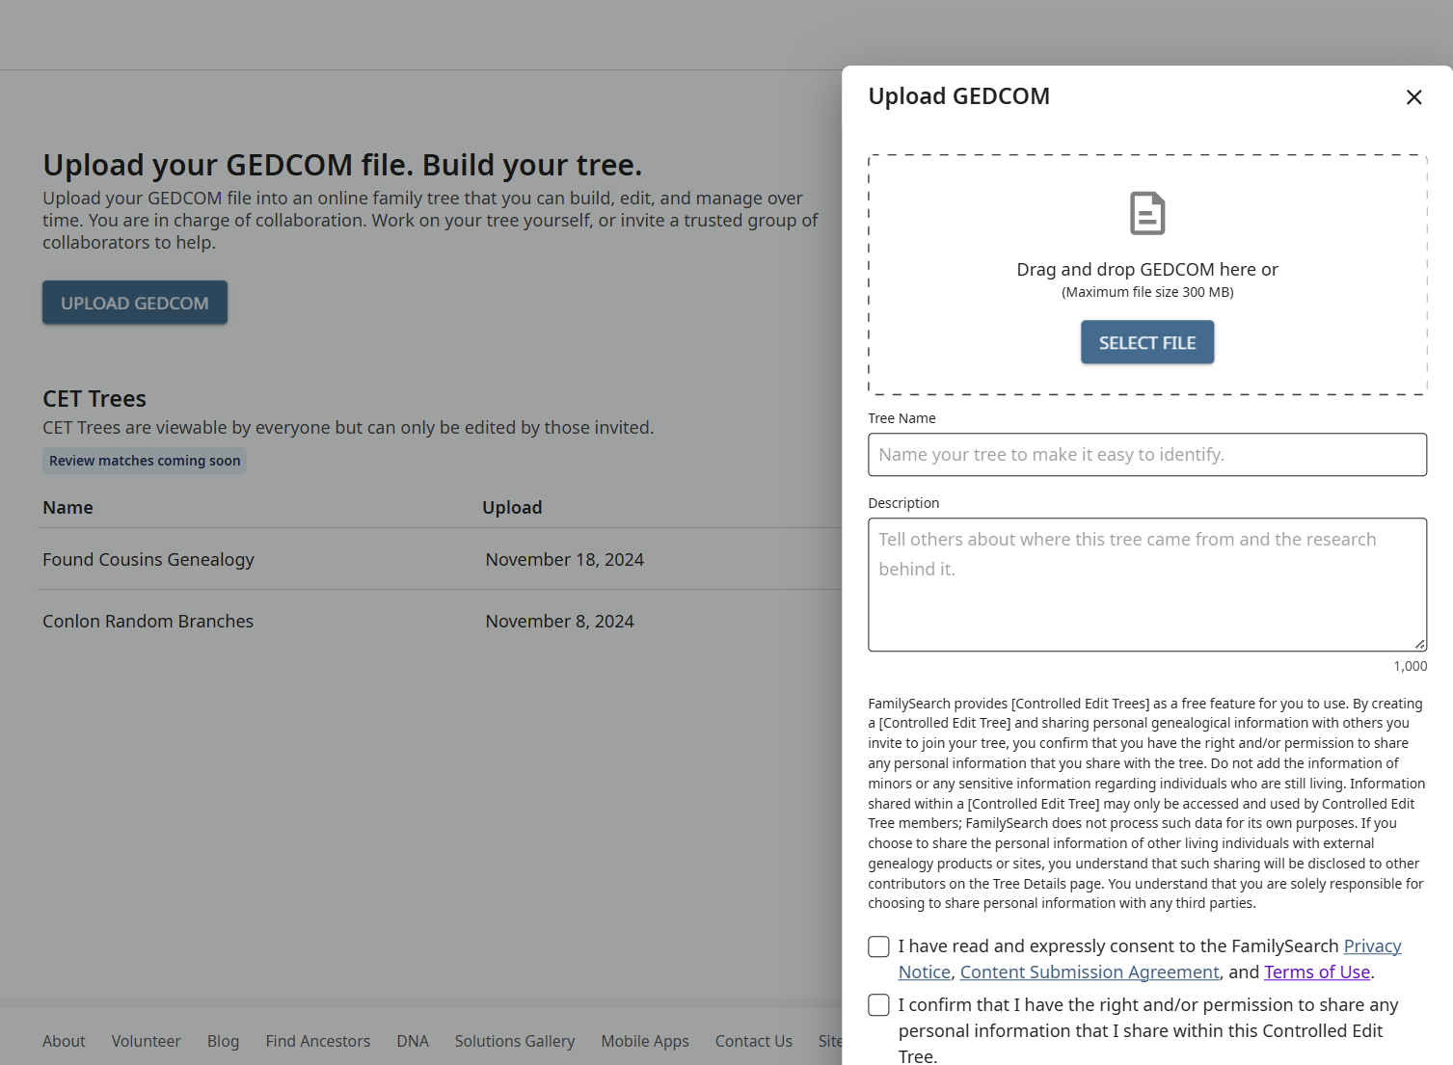This screenshot has height=1065, width=1453.
Task: Click the Tree Name input field
Action: click(x=1147, y=455)
